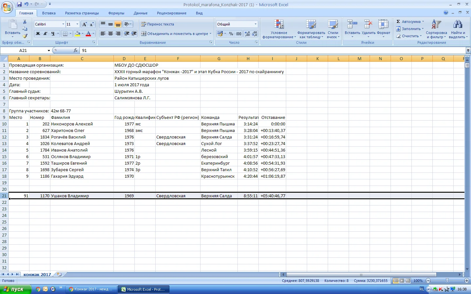471x294 pixels.
Task: Toggle bold formatting (Ж)
Action: click(x=38, y=34)
